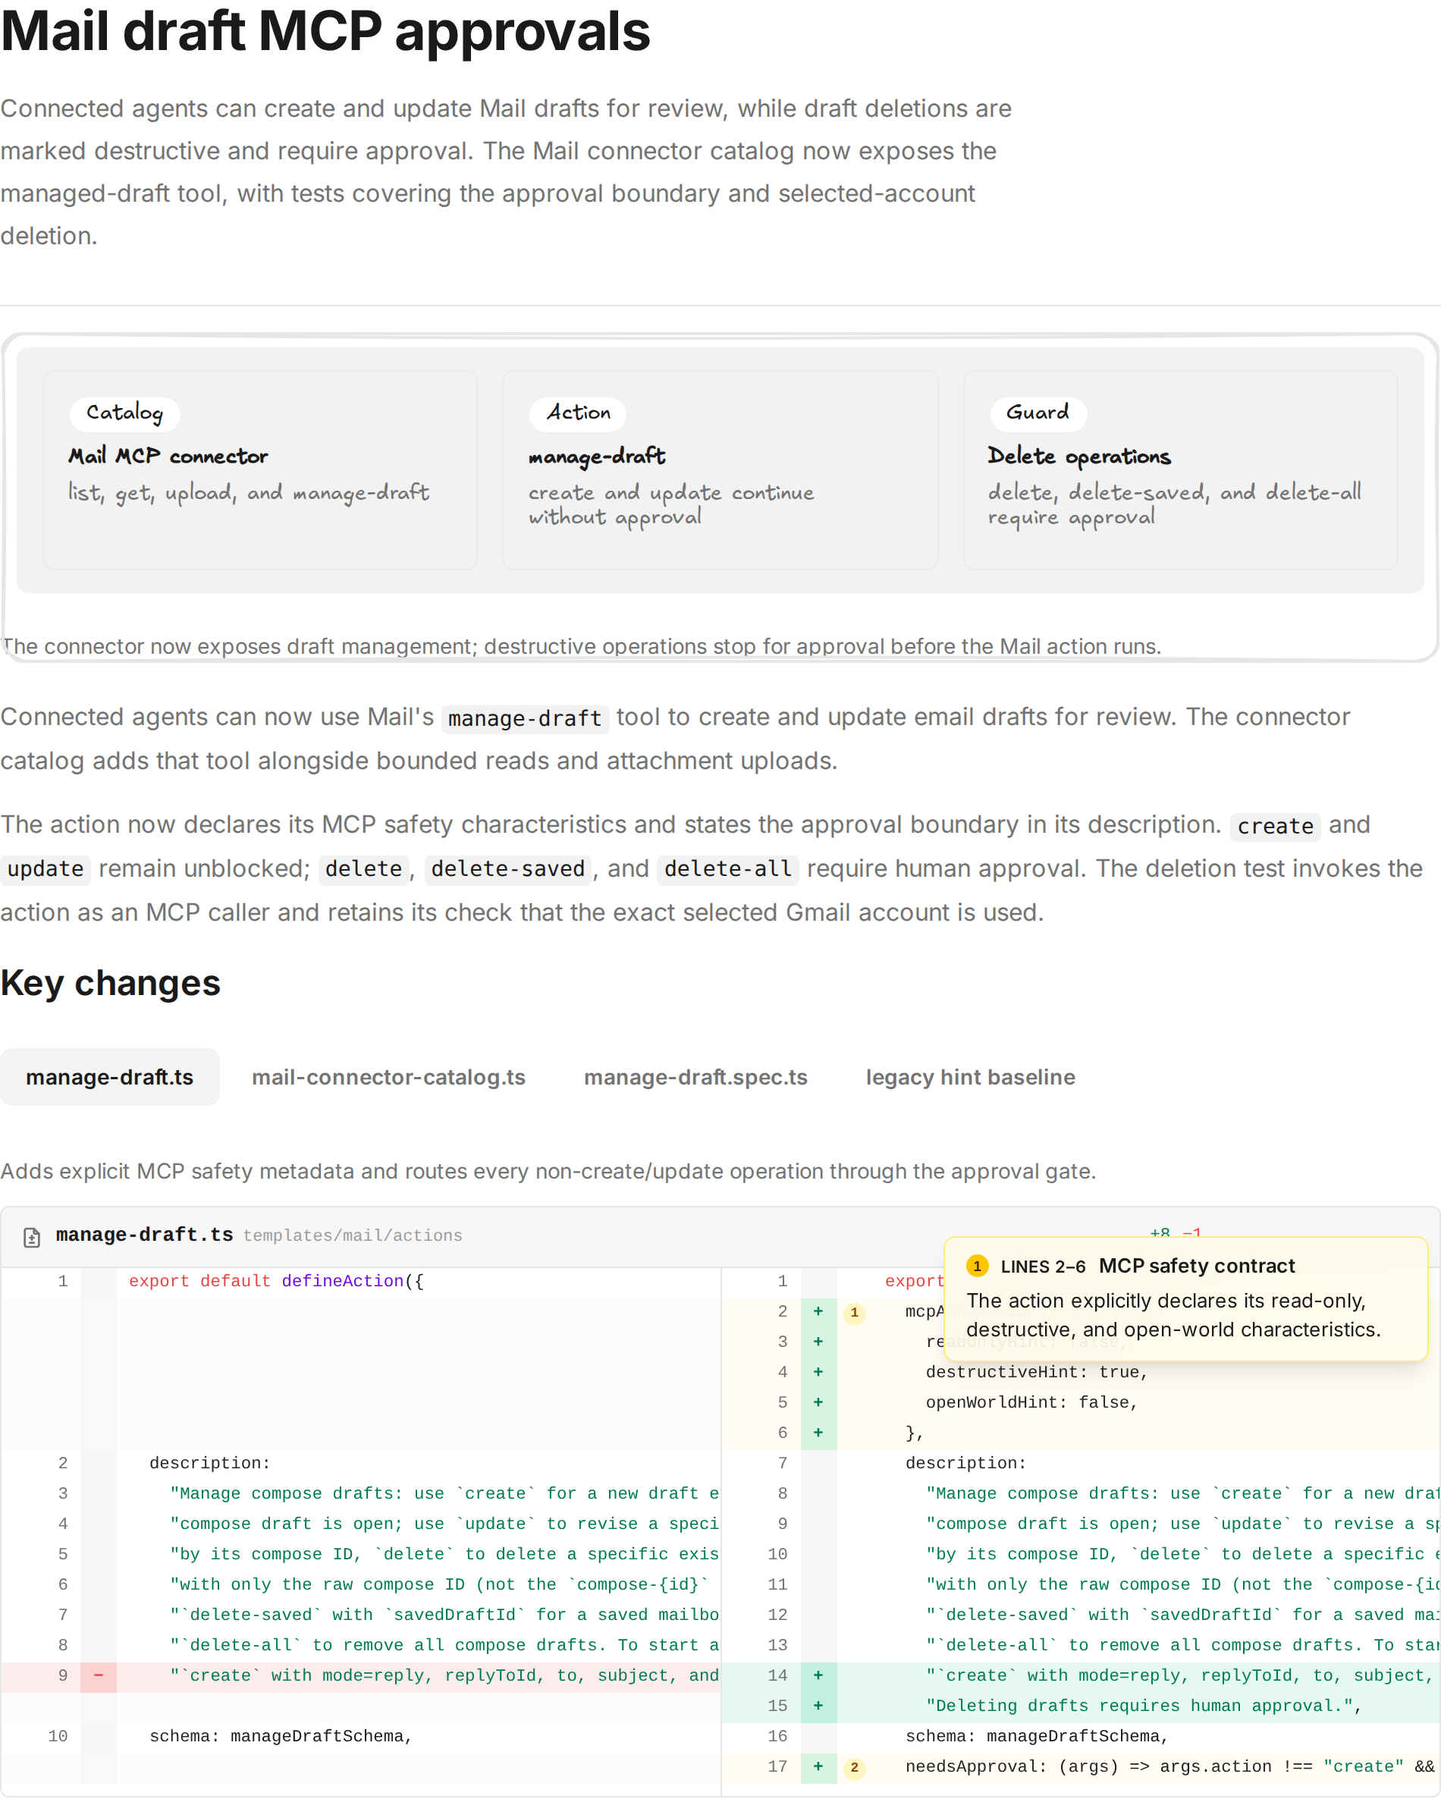This screenshot has width=1441, height=1799.
Task: Click the Key changes heading
Action: click(x=110, y=984)
